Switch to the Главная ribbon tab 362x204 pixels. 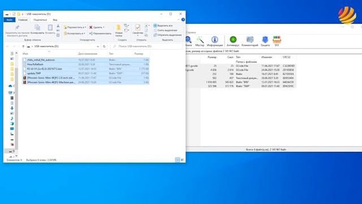pos(23,20)
